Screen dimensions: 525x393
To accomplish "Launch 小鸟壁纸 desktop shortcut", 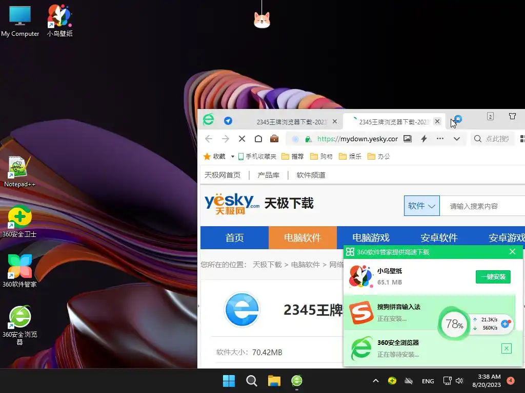I will pos(59,20).
